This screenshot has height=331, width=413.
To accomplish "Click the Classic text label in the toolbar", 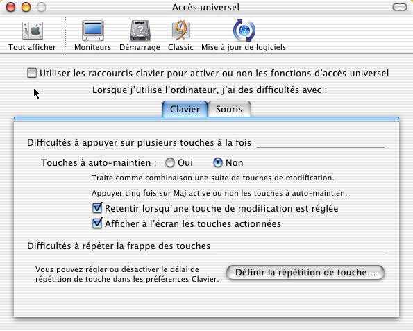I will 180,47.
